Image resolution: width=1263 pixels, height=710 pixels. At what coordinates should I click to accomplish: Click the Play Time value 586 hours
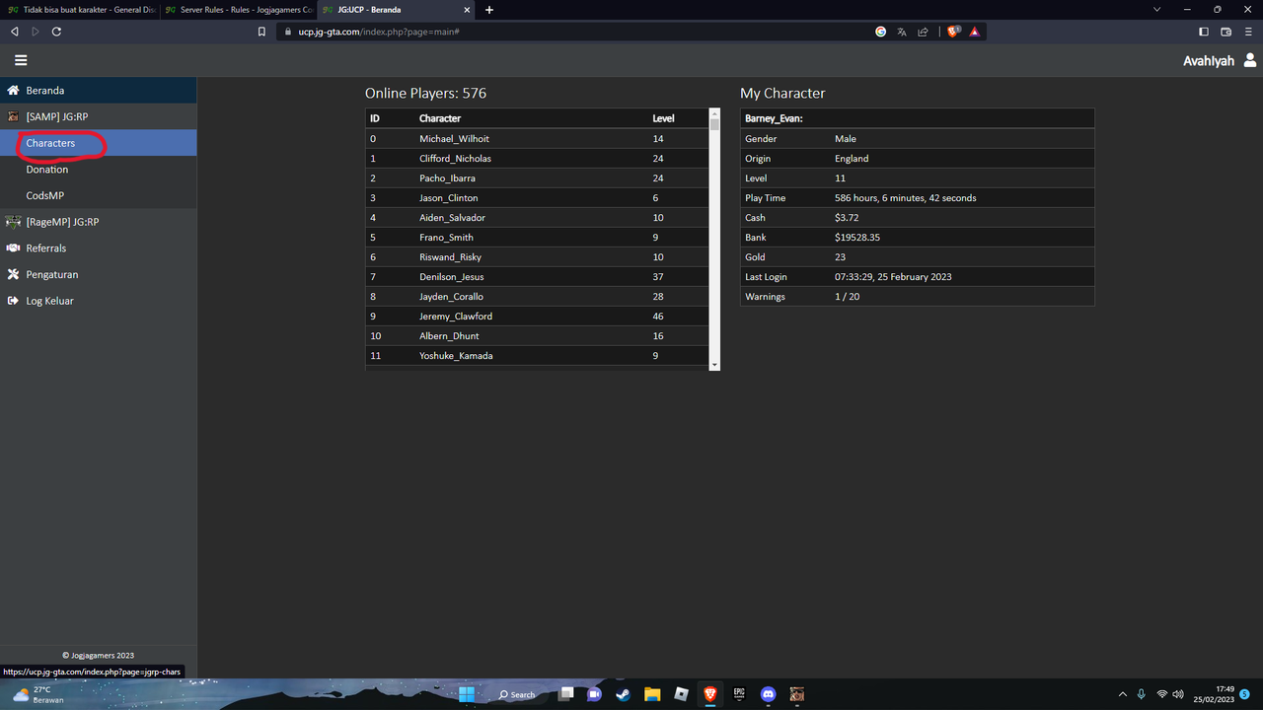point(905,198)
